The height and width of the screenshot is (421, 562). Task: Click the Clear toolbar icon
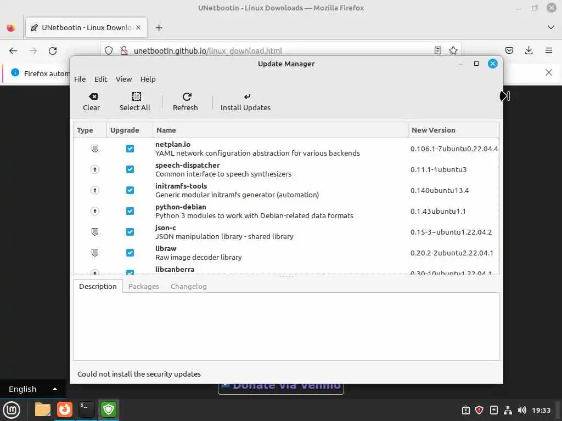(x=93, y=96)
